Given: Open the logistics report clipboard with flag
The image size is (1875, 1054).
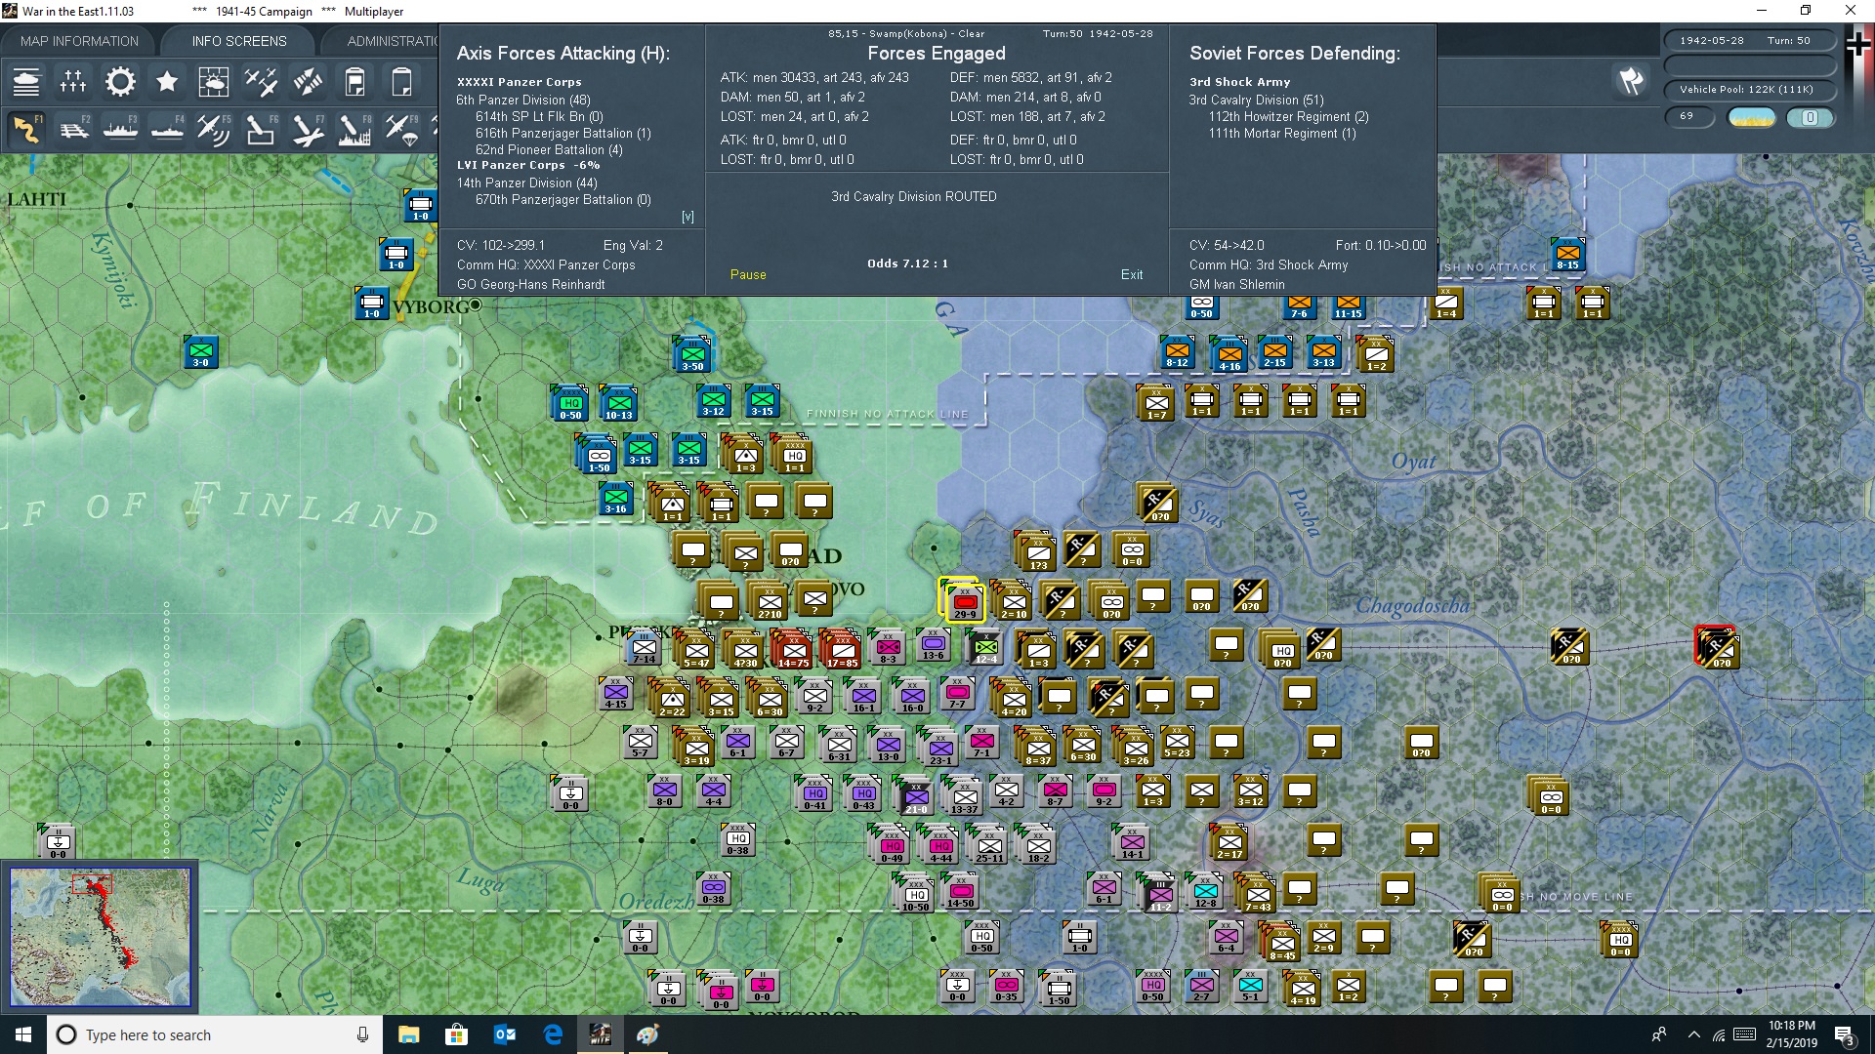Looking at the screenshot, I should [354, 83].
